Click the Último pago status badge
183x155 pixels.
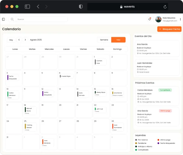[165, 111]
